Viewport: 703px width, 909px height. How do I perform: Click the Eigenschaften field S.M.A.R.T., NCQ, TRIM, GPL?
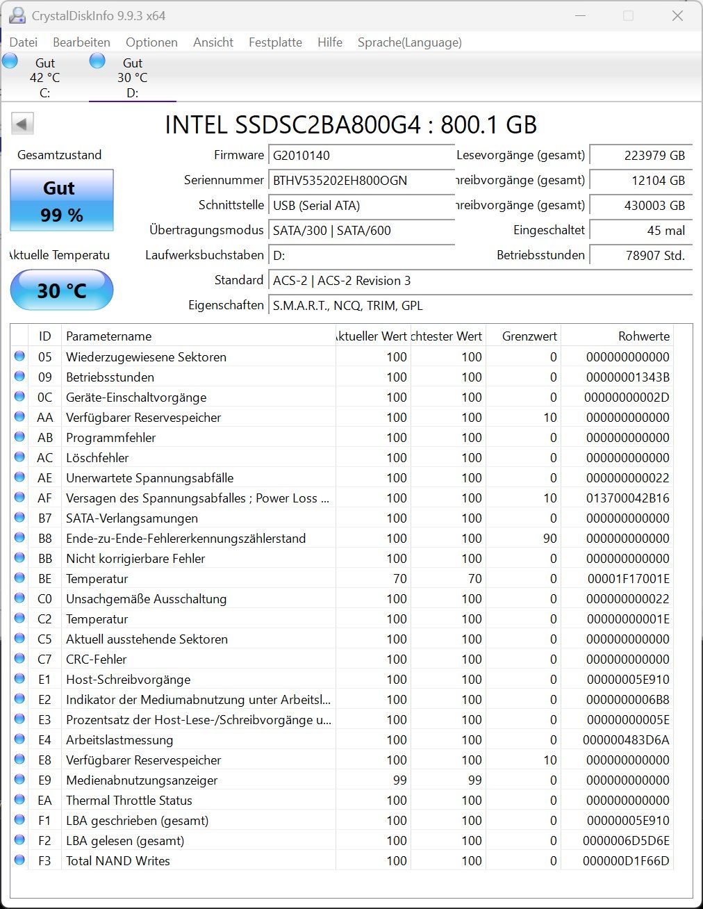click(481, 306)
